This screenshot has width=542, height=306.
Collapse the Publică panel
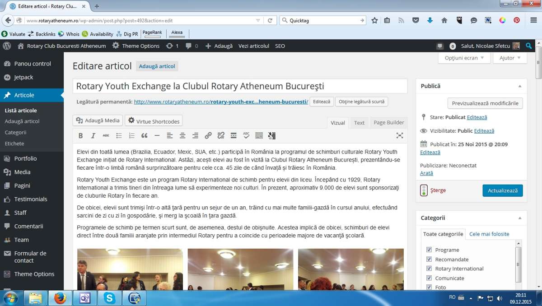[519, 86]
